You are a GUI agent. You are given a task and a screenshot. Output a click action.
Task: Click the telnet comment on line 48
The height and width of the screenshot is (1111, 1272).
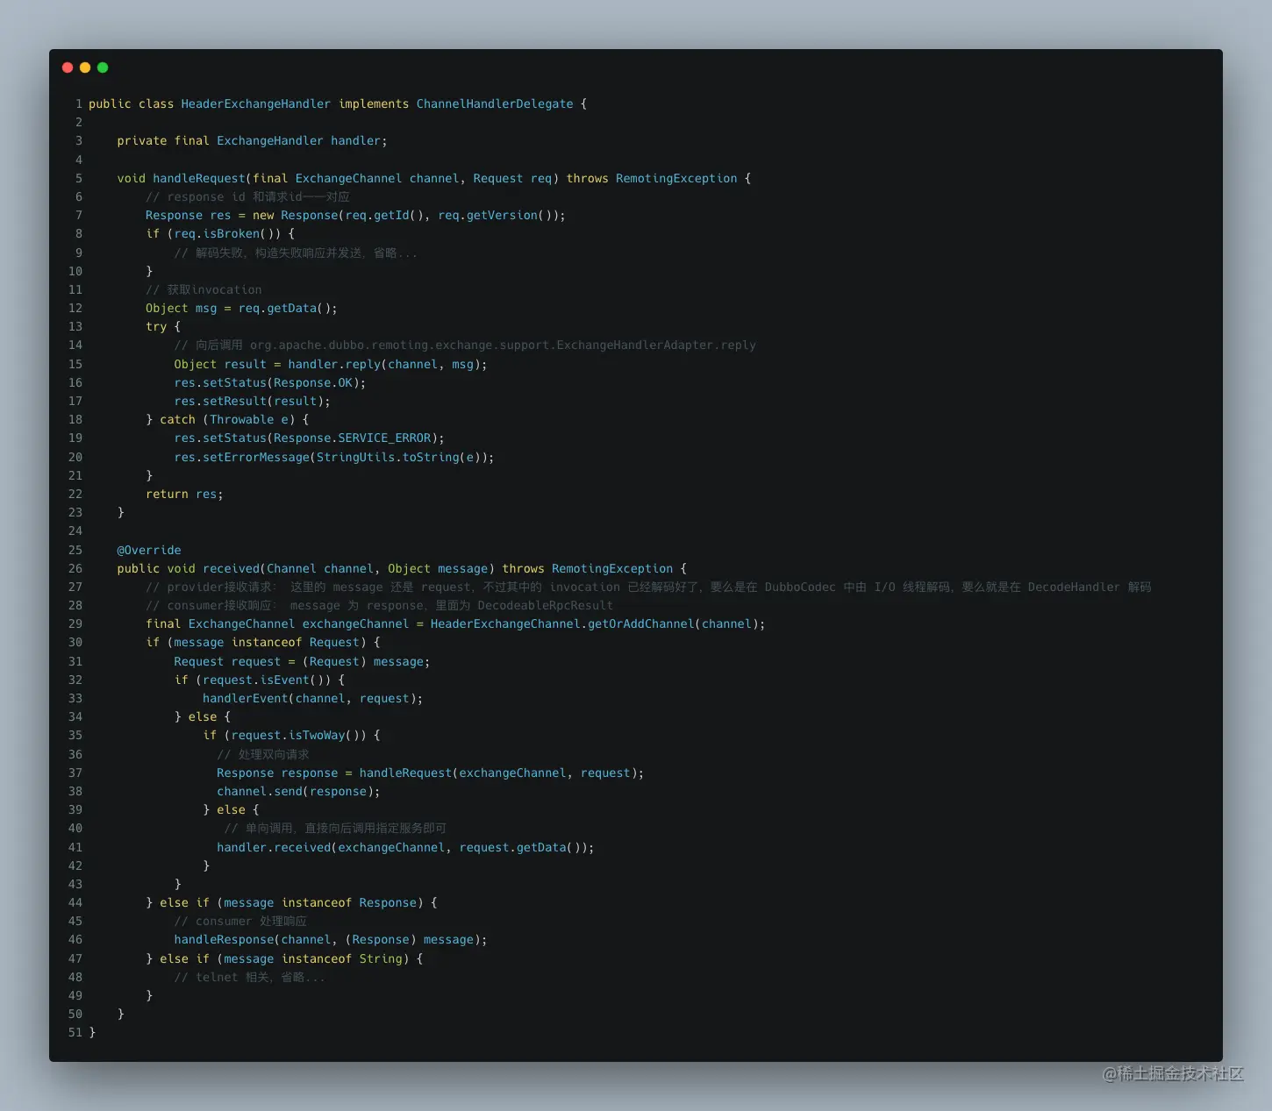tap(250, 977)
